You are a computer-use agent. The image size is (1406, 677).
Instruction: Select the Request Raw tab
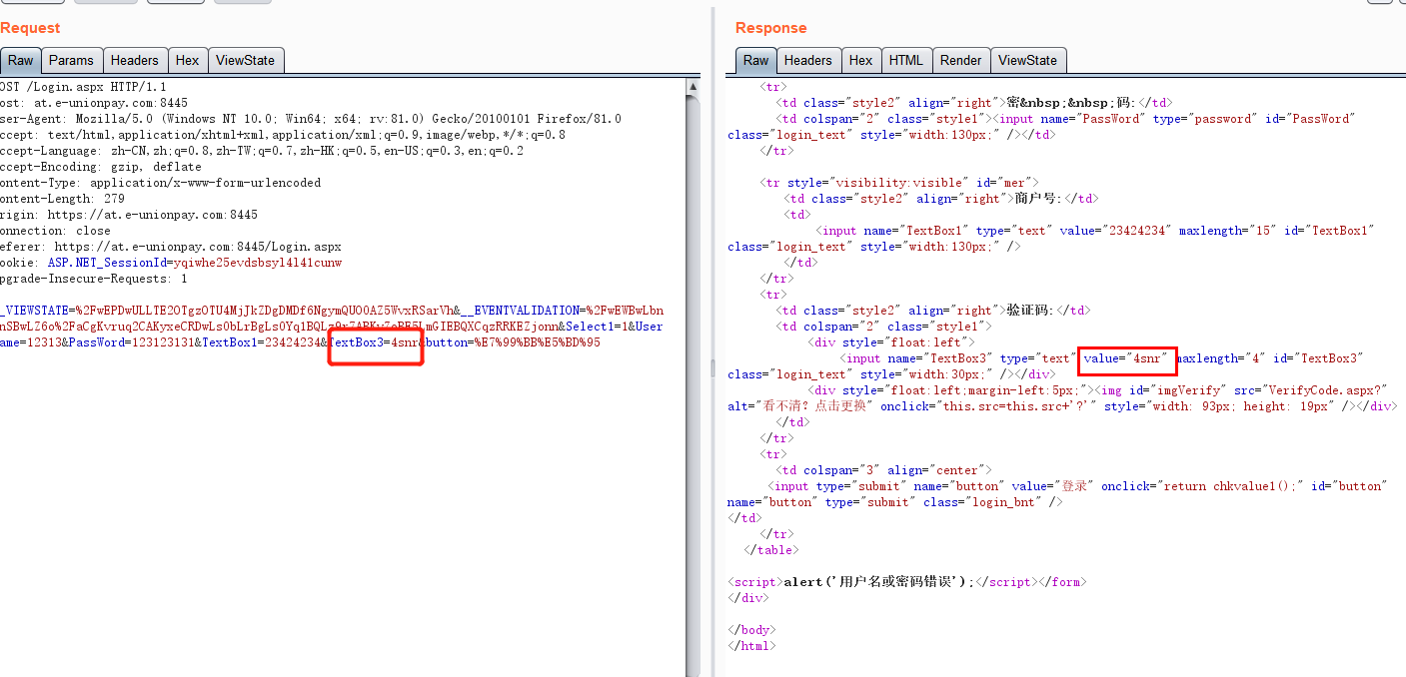click(x=20, y=60)
